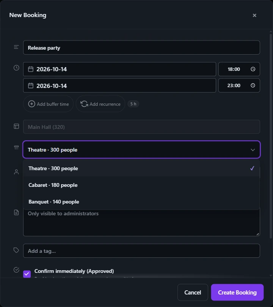The image size is (273, 307).
Task: Untick Confirm immediately (Approved) checkbox
Action: click(27, 274)
